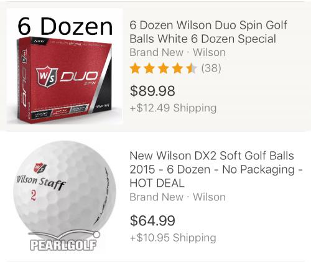Viewport: 311px width, 262px height.
Task: Open the Wilson Staff golf ball thumbnail
Action: coord(65,196)
